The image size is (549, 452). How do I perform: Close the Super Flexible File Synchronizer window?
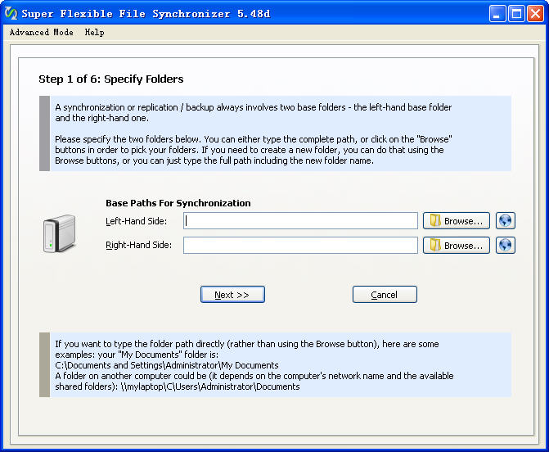pyautogui.click(x=535, y=14)
